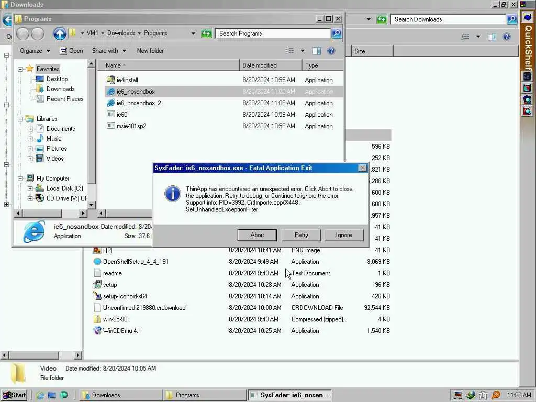Click the Ignore button in error dialog
The width and height of the screenshot is (536, 402).
(x=343, y=235)
